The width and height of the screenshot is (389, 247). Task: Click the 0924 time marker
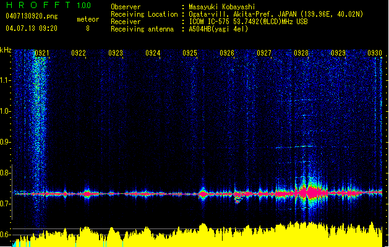point(153,53)
